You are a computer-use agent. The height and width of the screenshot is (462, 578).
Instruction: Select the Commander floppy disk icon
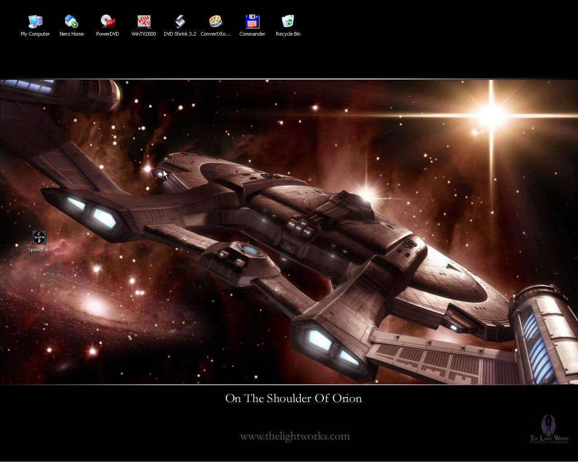pyautogui.click(x=252, y=22)
